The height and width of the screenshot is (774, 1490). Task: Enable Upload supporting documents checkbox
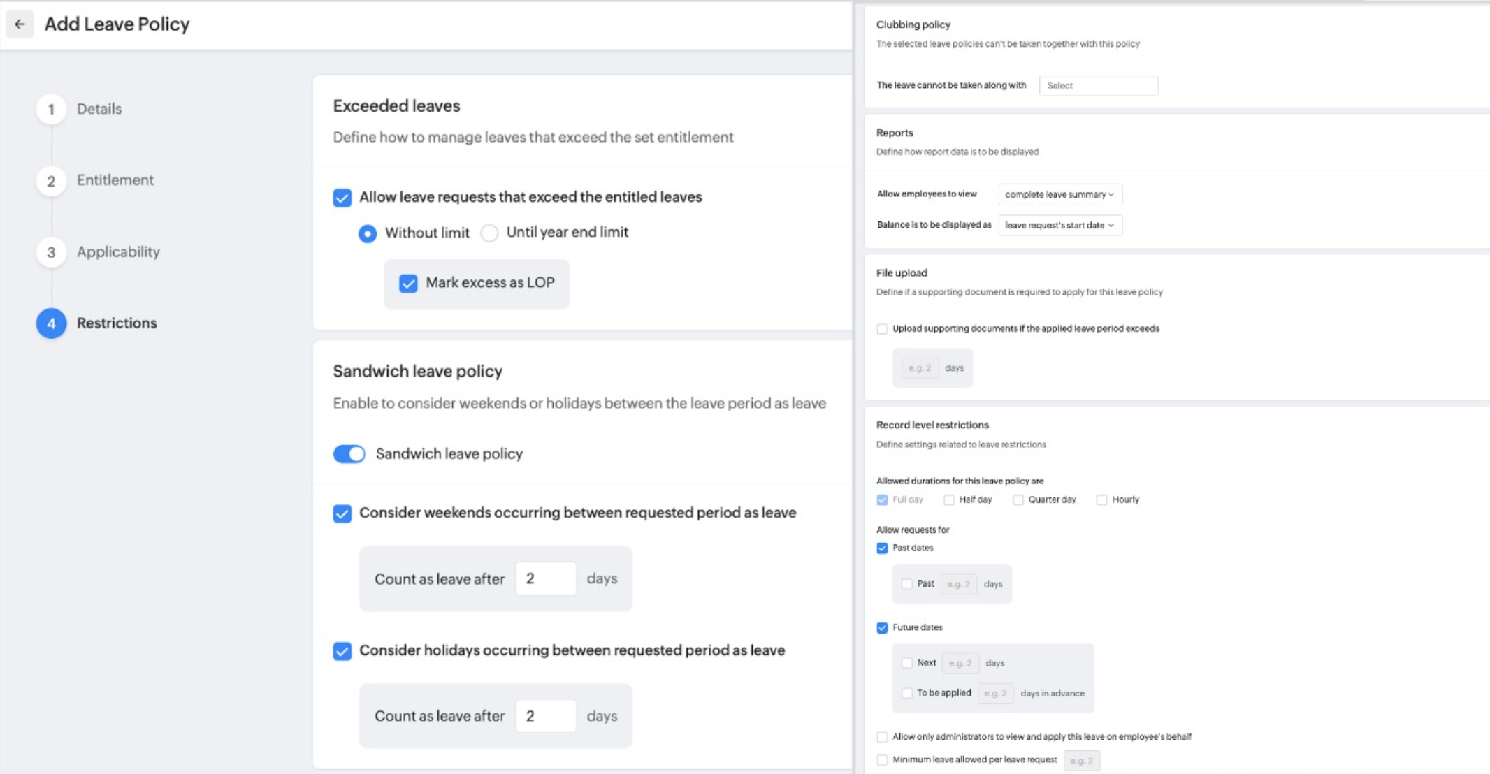click(882, 329)
